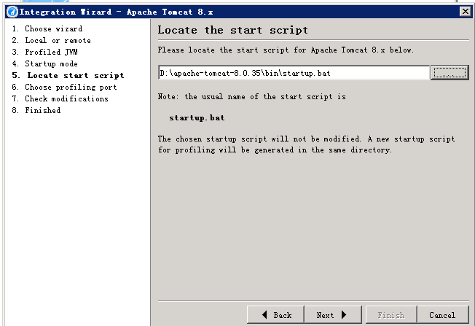Select step '6. Choose profiling port'
475x326 pixels.
[x=65, y=87]
